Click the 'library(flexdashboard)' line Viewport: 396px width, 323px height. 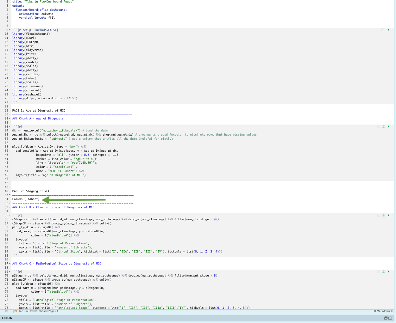click(x=31, y=34)
